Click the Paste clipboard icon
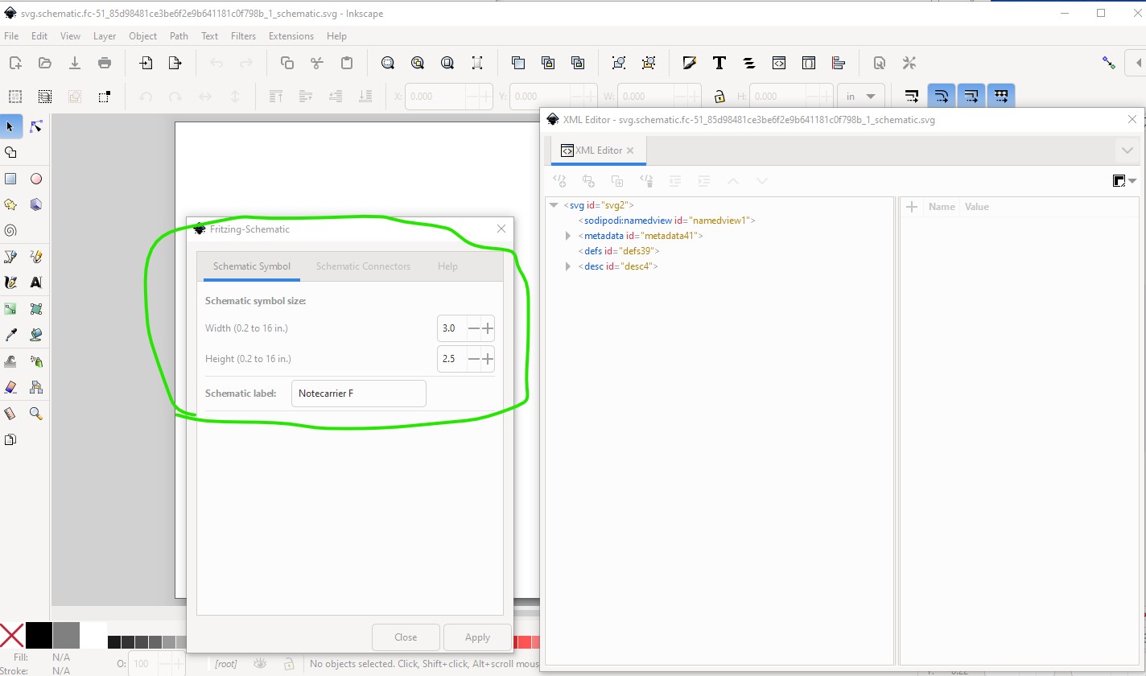Viewport: 1146px width, 676px height. (347, 63)
